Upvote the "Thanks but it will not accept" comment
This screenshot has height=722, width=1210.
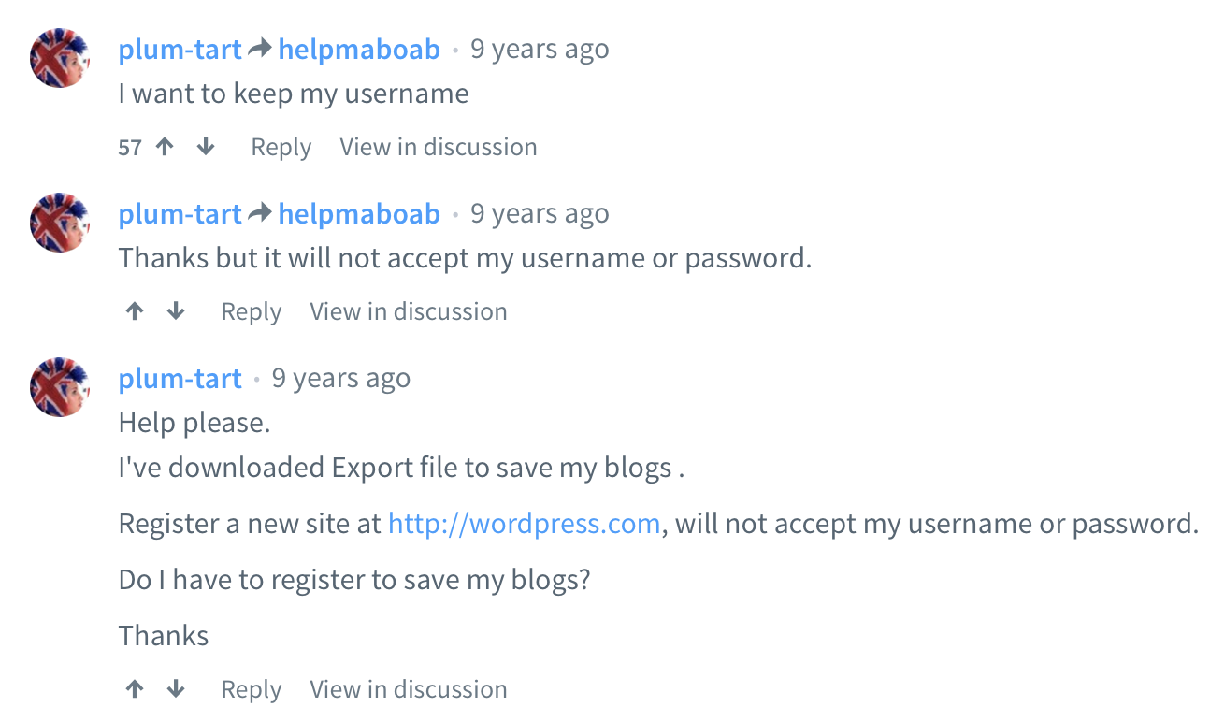[x=136, y=311]
